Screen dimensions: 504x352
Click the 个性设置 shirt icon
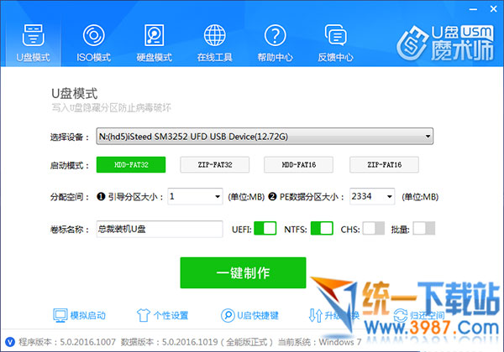144,315
